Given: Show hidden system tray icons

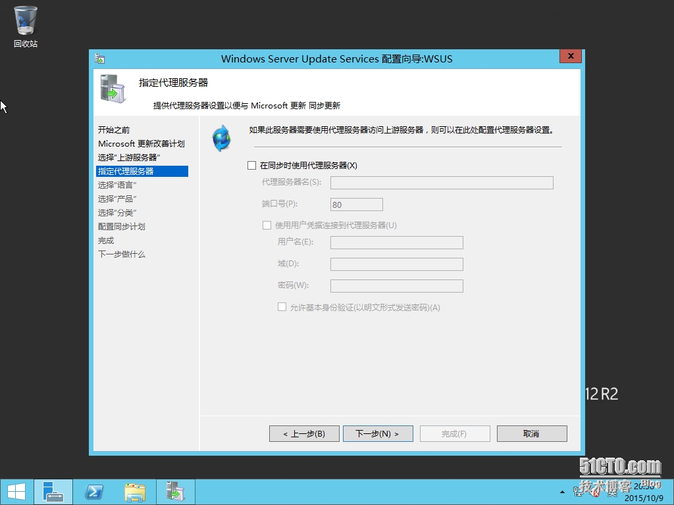Looking at the screenshot, I should (562, 492).
